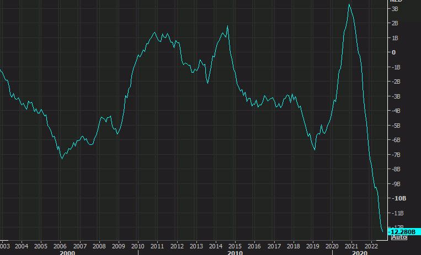Click the 2013 x-axis label
Viewport: 421px width, 255px height.
click(196, 246)
